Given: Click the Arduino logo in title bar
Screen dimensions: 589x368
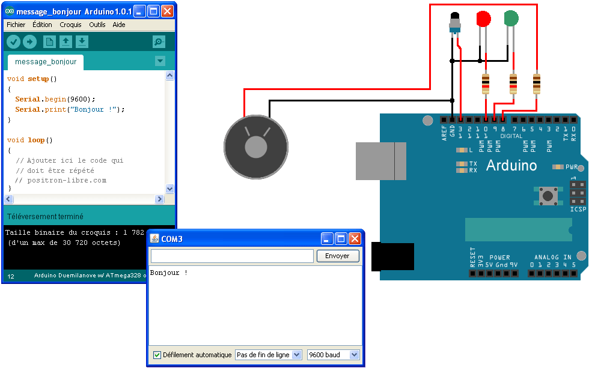Looking at the screenshot, I should (x=10, y=11).
